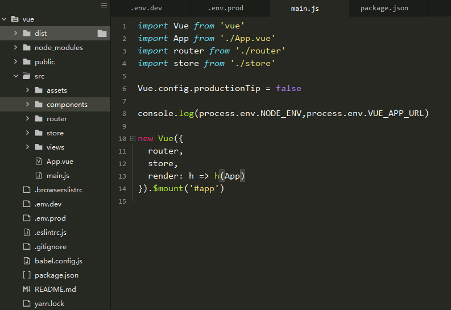Open .gitignore in the sidebar

click(51, 247)
